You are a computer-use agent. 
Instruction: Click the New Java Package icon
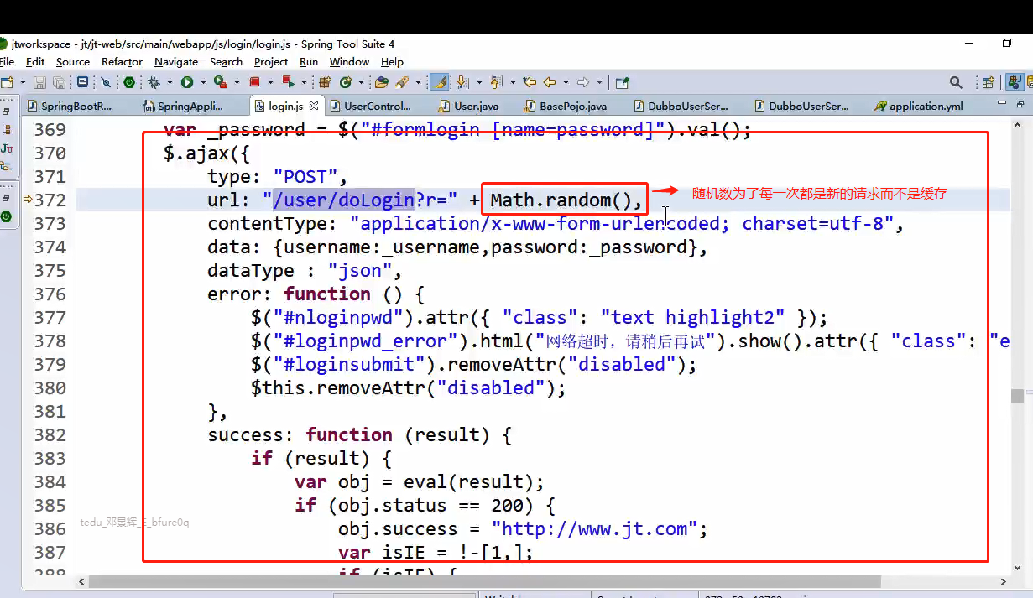click(x=326, y=82)
